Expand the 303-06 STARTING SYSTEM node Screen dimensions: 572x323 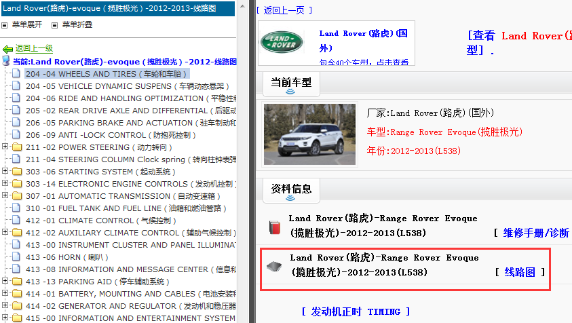tap(5, 171)
